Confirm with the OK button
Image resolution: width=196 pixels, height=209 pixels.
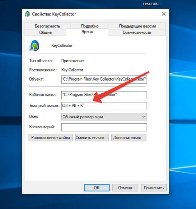pos(97,188)
